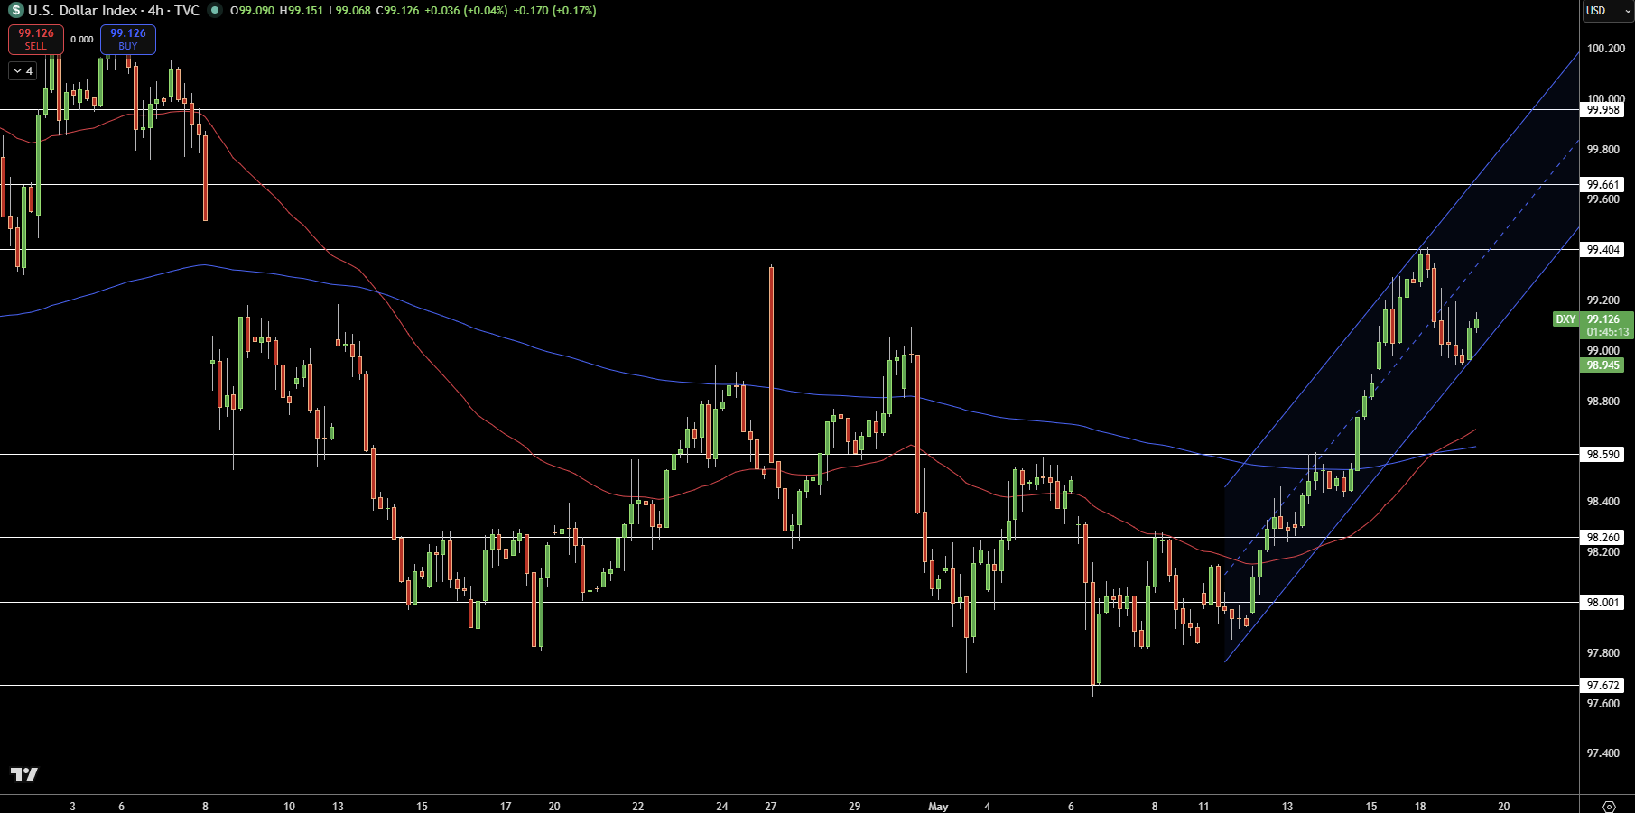The width and height of the screenshot is (1635, 813).
Task: Click the L99.068 low value
Action: click(348, 11)
